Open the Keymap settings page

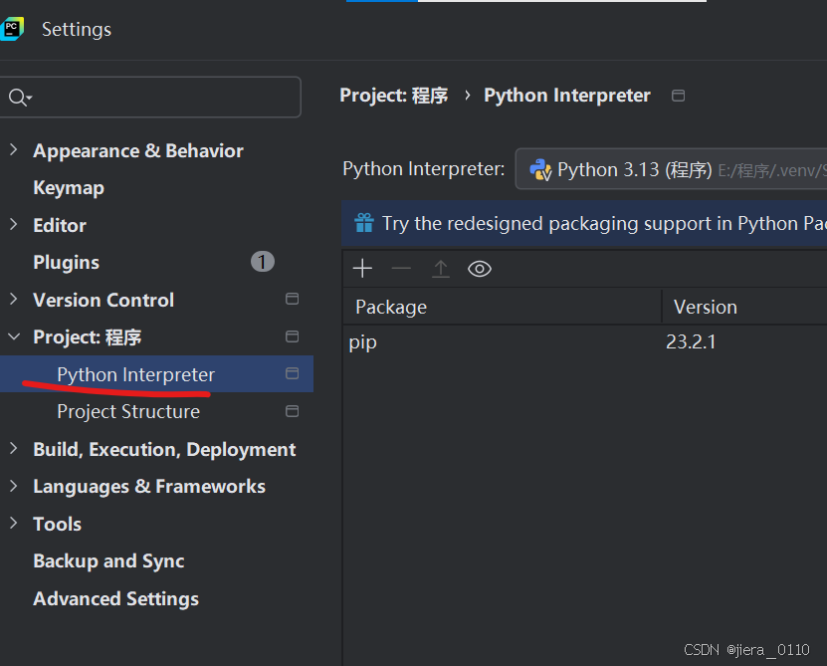point(69,188)
